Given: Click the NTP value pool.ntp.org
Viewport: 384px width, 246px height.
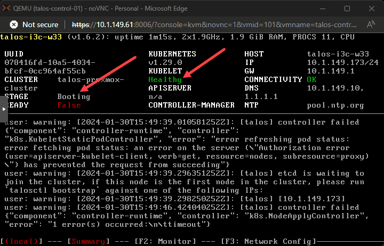Looking at the screenshot, I should (x=335, y=105).
